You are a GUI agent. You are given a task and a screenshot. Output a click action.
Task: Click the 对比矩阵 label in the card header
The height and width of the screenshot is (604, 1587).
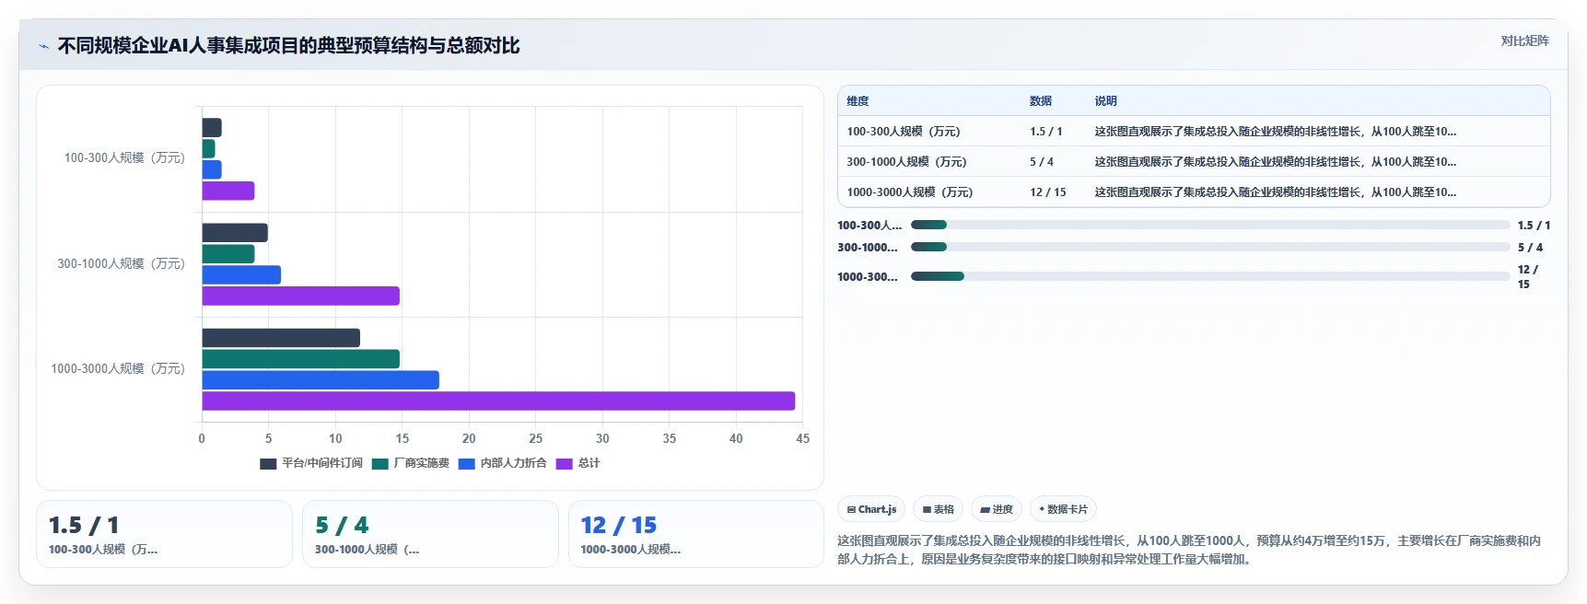(1524, 41)
